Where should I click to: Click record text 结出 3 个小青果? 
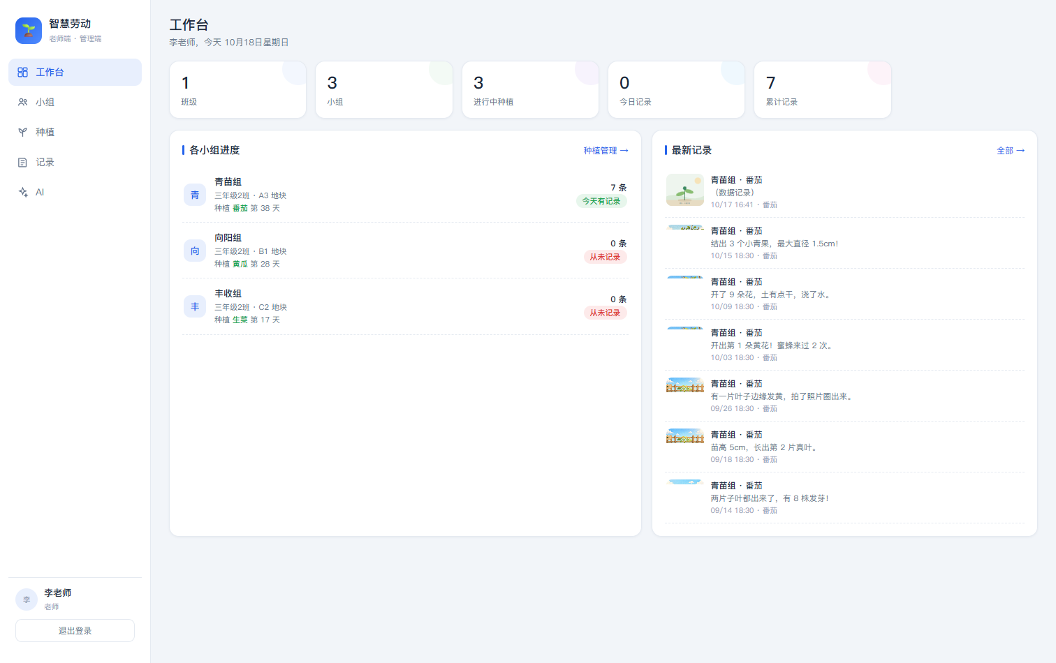(774, 244)
